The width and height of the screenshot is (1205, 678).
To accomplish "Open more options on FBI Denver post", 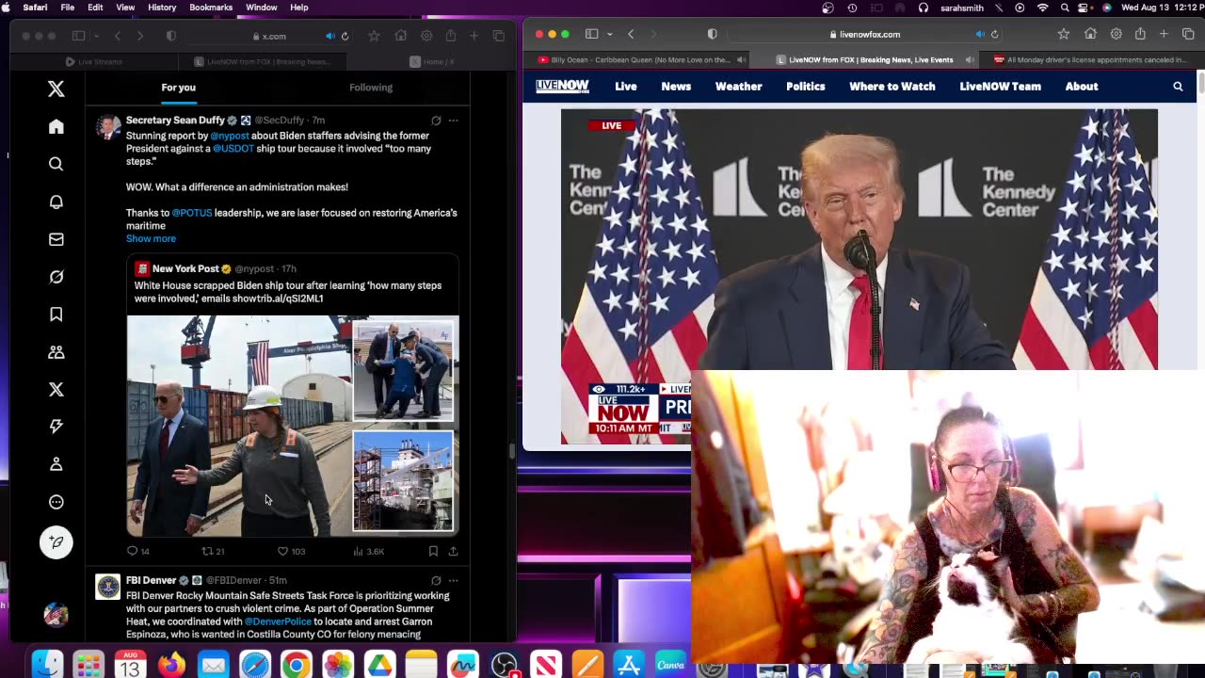I will pos(453,580).
